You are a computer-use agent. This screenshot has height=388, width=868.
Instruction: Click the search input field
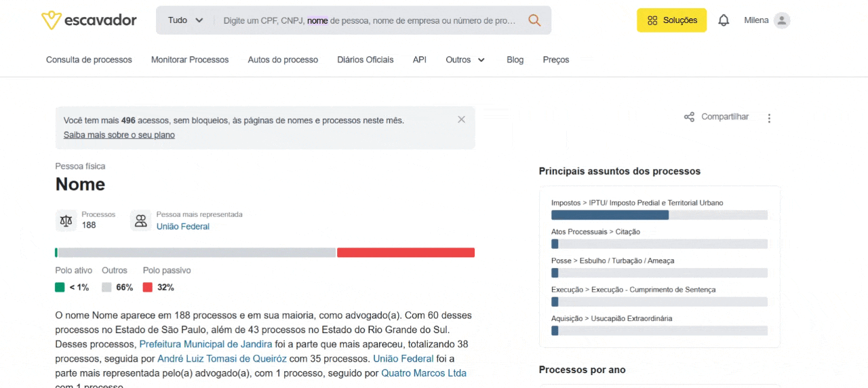click(370, 20)
